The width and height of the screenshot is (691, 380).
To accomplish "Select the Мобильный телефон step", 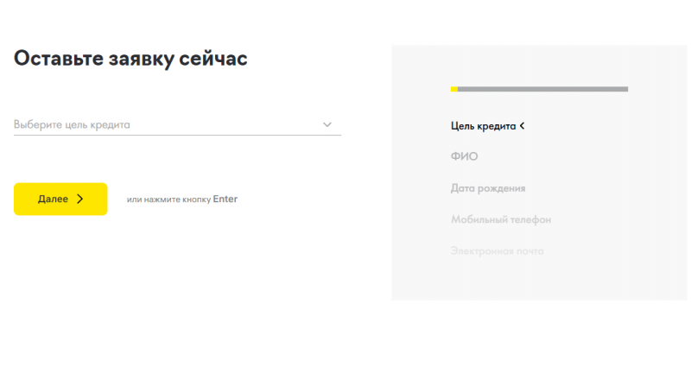I will pos(500,219).
